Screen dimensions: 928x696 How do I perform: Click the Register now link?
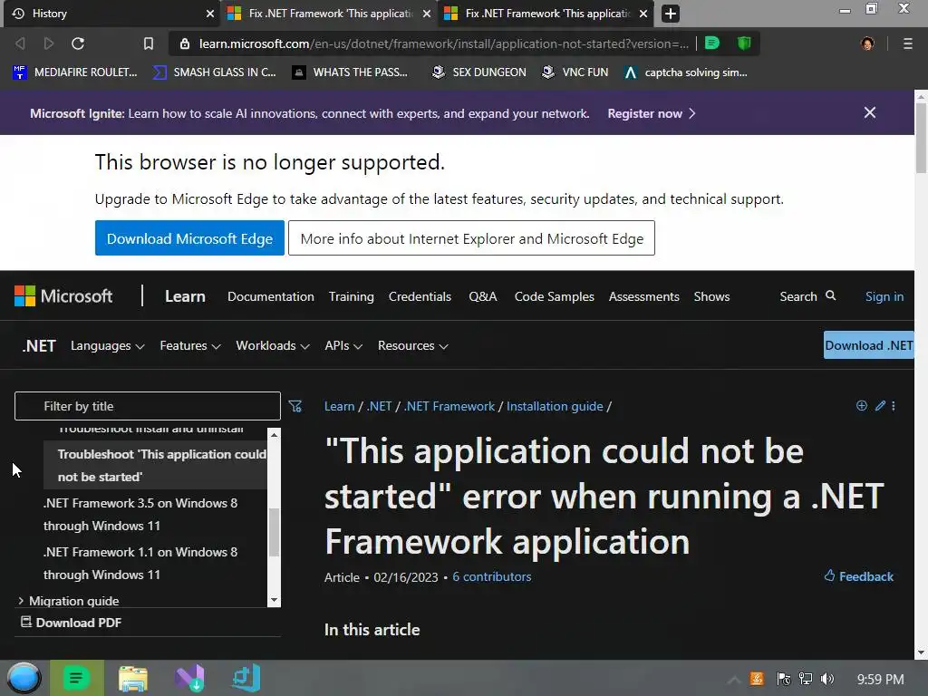pos(651,113)
